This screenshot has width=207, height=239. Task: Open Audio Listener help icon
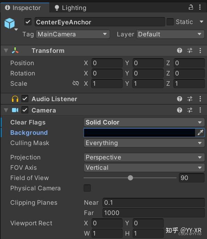coord(180,99)
